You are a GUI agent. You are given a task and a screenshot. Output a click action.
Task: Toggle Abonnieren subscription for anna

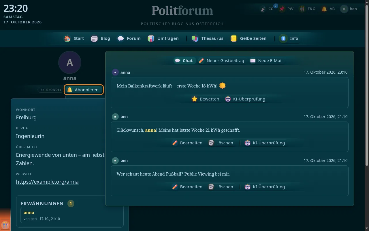pyautogui.click(x=83, y=90)
